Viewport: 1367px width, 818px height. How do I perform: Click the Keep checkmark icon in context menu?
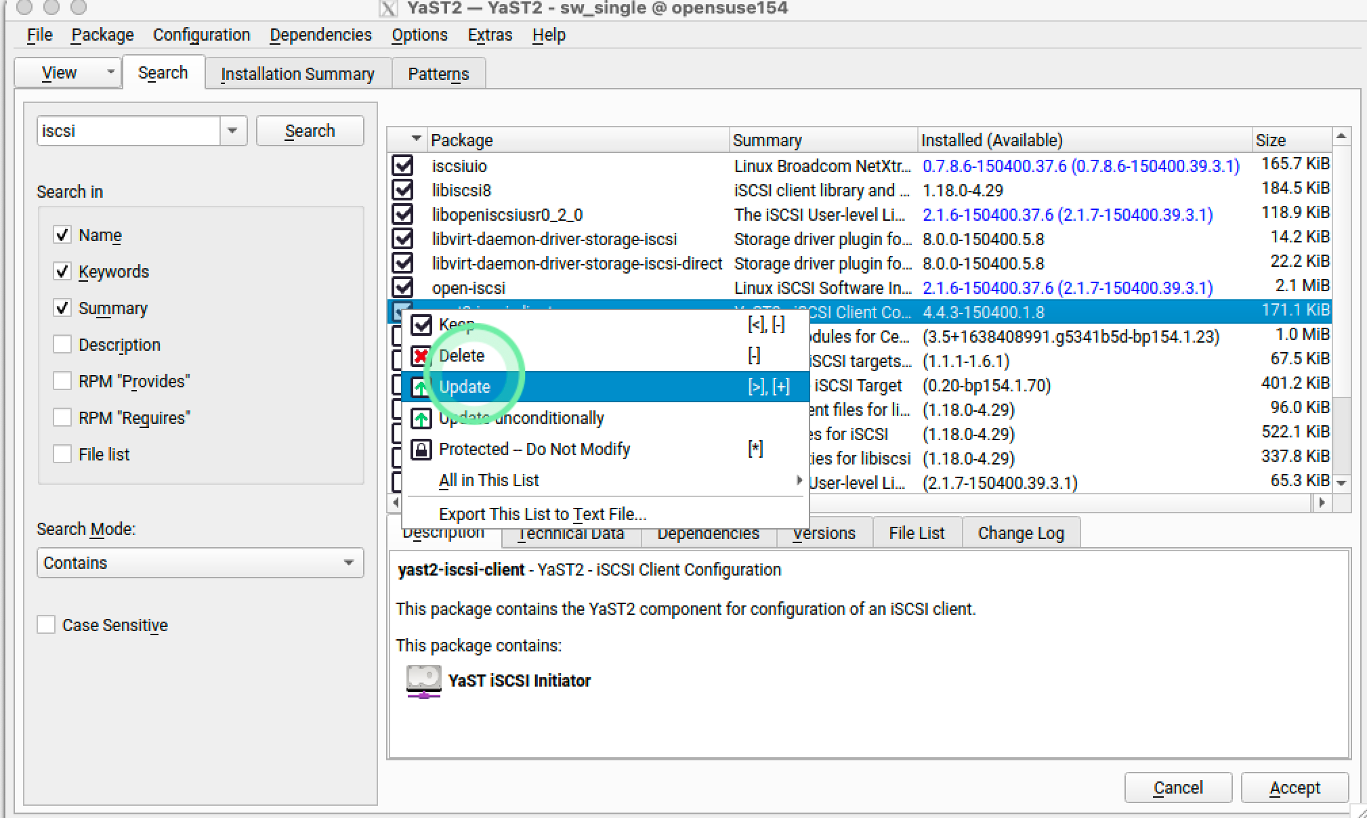pyautogui.click(x=421, y=325)
